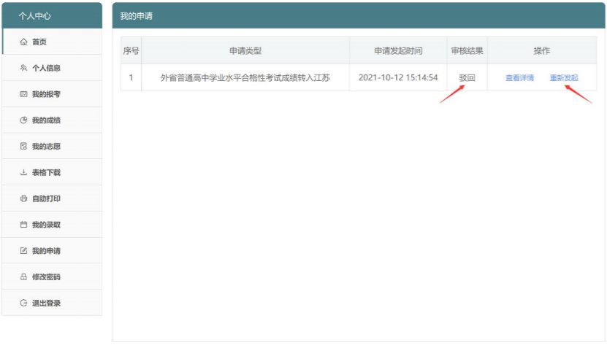Image resolution: width=607 pixels, height=348 pixels.
Task: Click the printer icon beside 自助打印
Action: pos(23,198)
